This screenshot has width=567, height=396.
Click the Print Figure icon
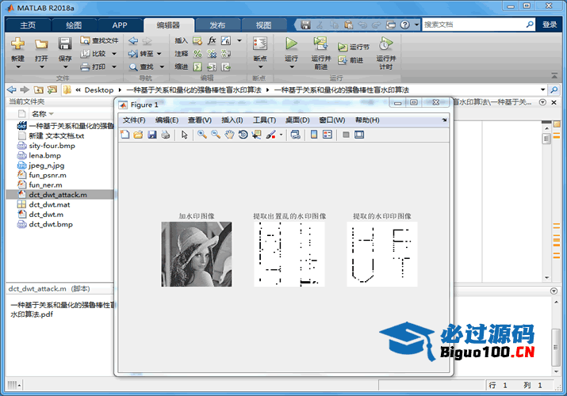(165, 135)
